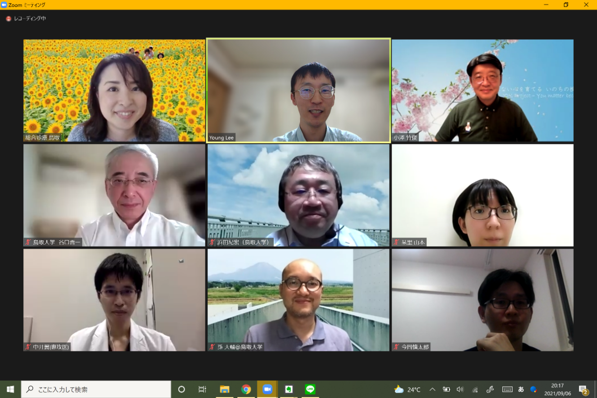
Task: Click the red recording indicator icon
Action: point(8,19)
